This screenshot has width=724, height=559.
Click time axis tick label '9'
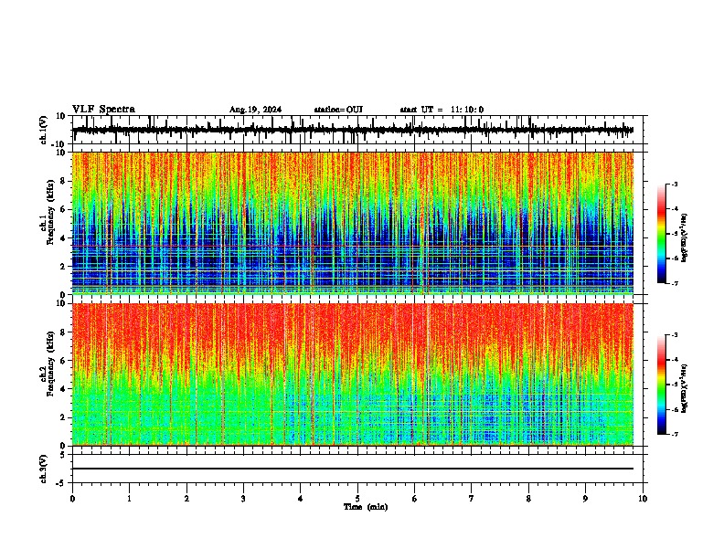pos(585,499)
